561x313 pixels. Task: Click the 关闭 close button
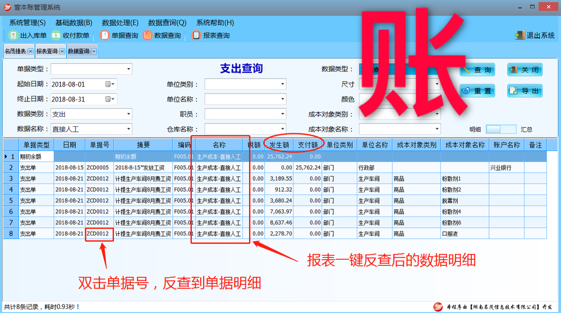pos(525,70)
